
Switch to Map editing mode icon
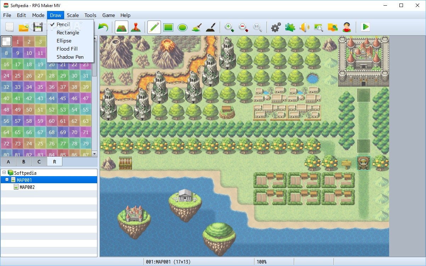(x=122, y=27)
